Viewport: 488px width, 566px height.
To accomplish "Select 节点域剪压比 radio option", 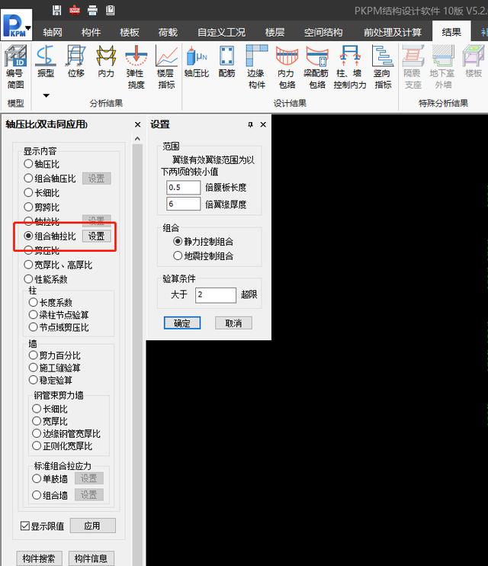I will (59, 327).
